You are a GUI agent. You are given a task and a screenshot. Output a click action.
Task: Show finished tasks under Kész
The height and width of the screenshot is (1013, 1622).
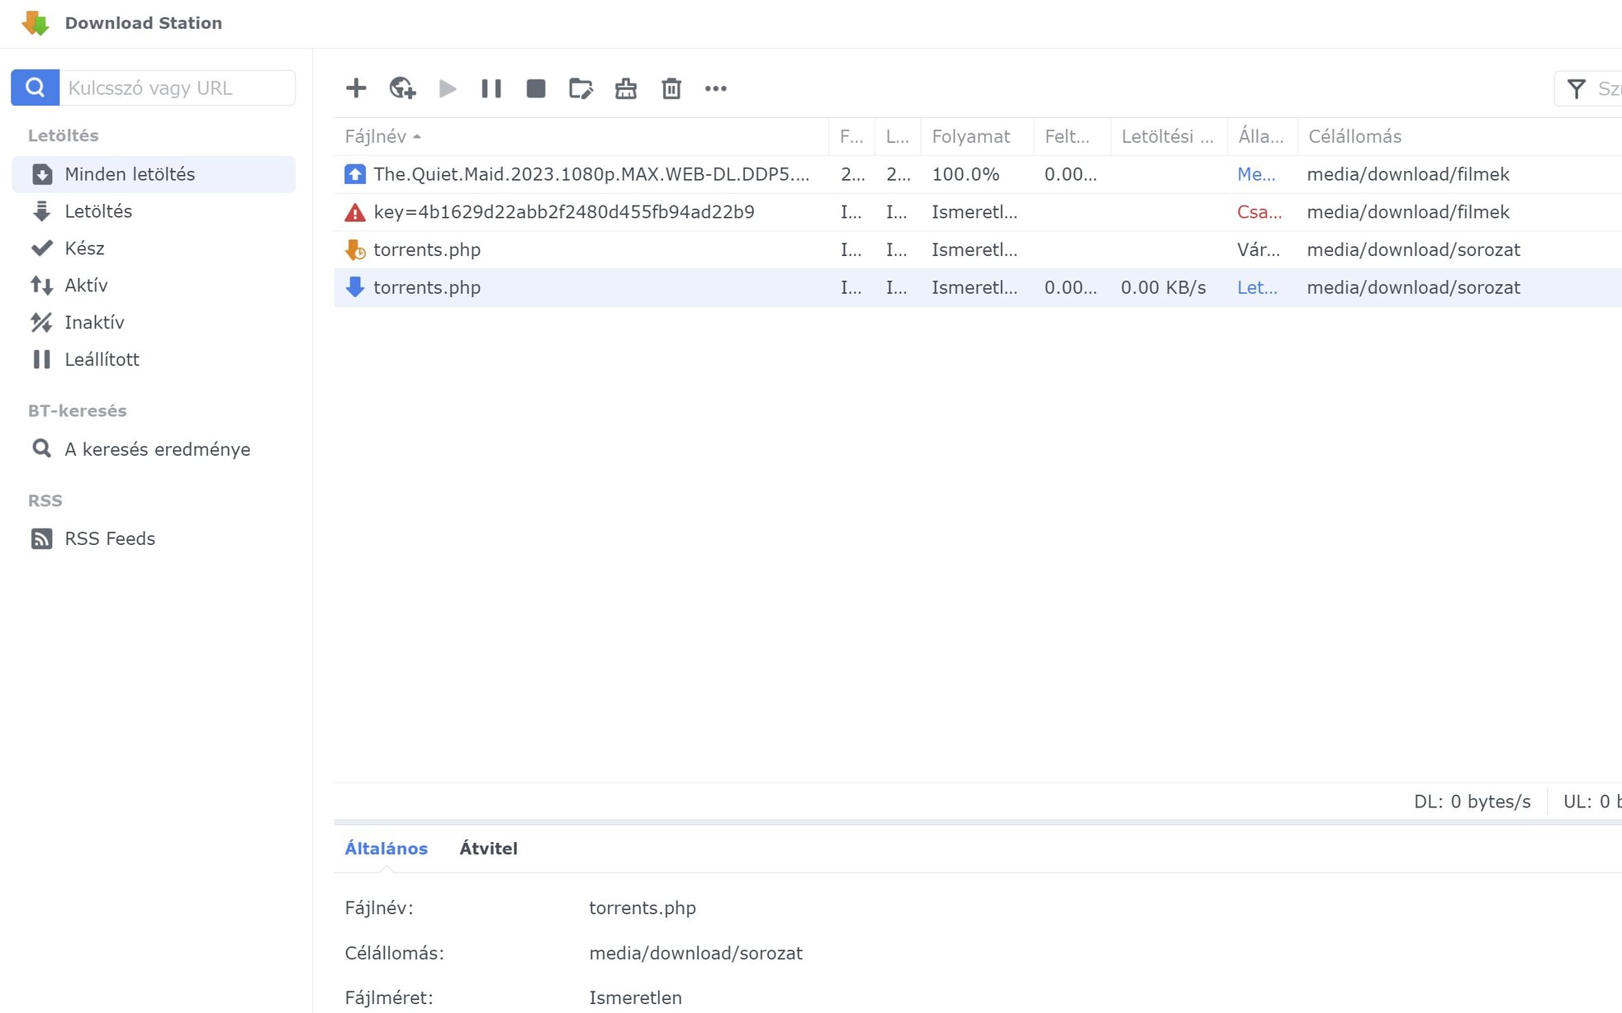154,249
